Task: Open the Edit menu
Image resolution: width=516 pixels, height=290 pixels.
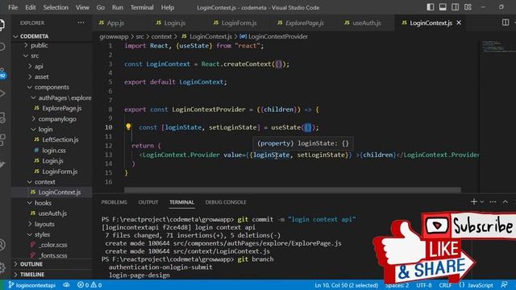Action: [x=31, y=7]
